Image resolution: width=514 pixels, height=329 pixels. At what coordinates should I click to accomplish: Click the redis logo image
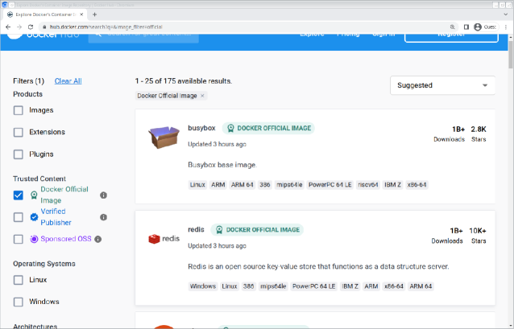pos(164,239)
